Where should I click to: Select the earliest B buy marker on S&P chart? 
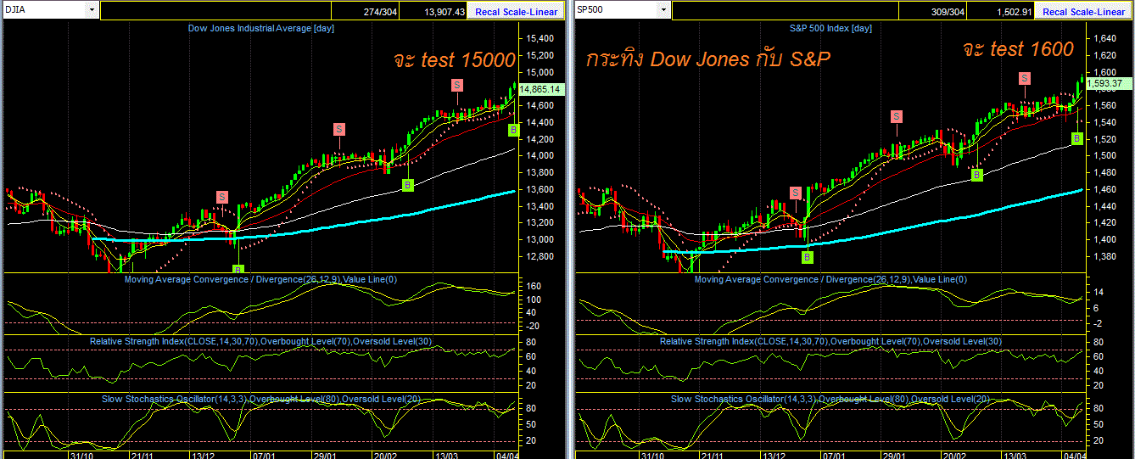(x=807, y=256)
